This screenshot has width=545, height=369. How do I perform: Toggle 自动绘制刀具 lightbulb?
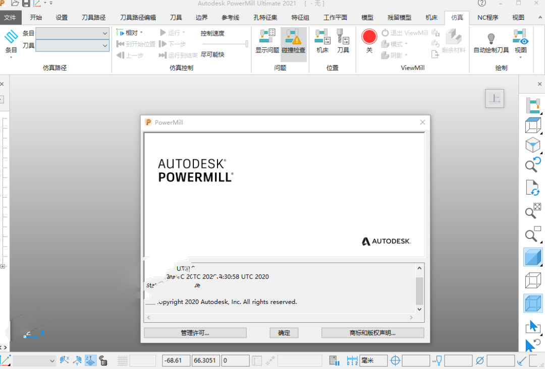coord(491,42)
